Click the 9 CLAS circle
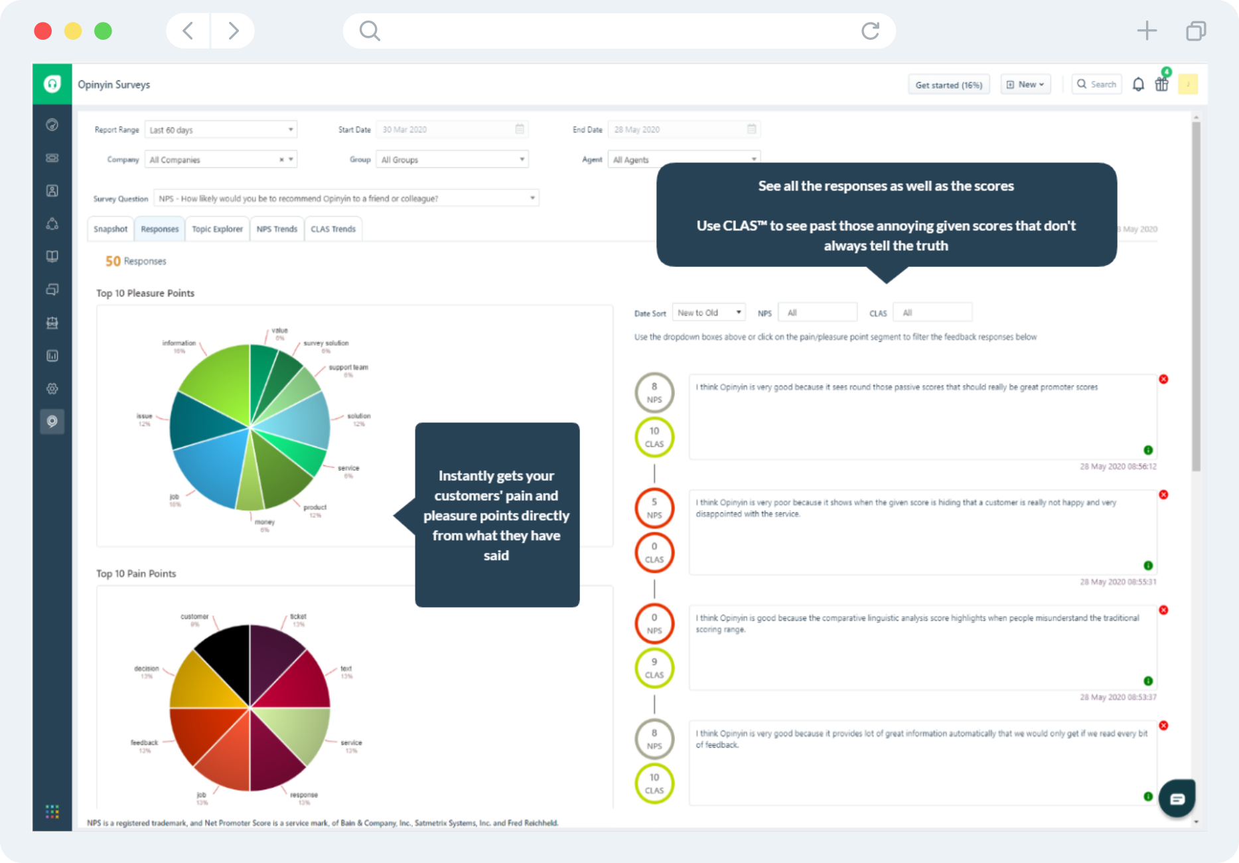Image resolution: width=1239 pixels, height=863 pixels. [x=654, y=668]
